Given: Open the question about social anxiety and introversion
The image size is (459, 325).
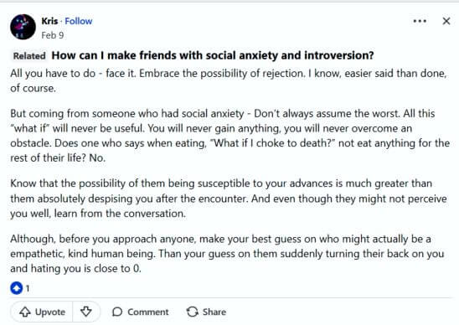Looking at the screenshot, I should tap(213, 55).
